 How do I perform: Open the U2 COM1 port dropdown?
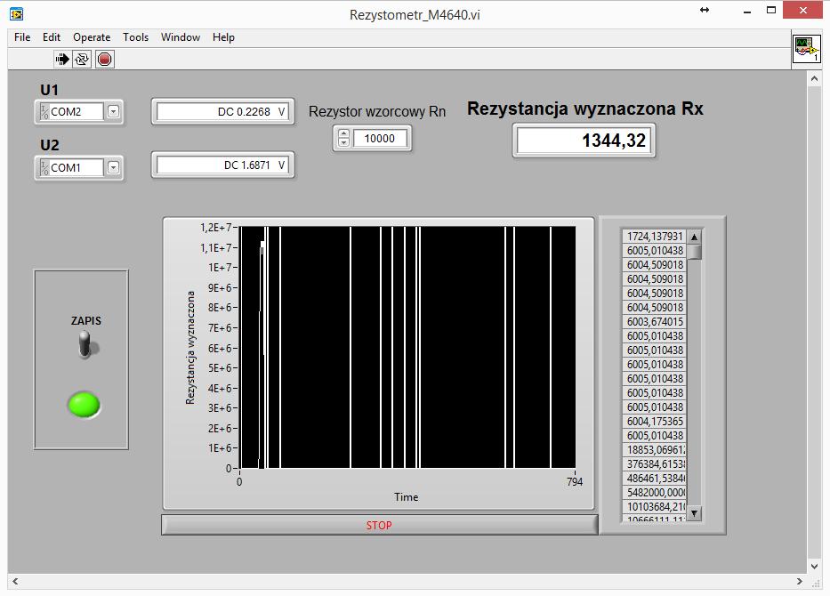113,168
